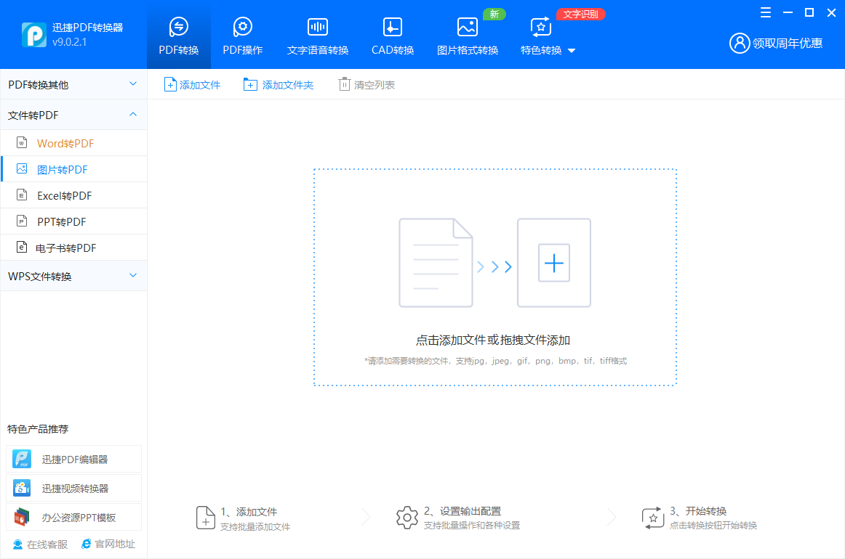
Task: Click the plus icon in the drop area
Action: point(554,263)
